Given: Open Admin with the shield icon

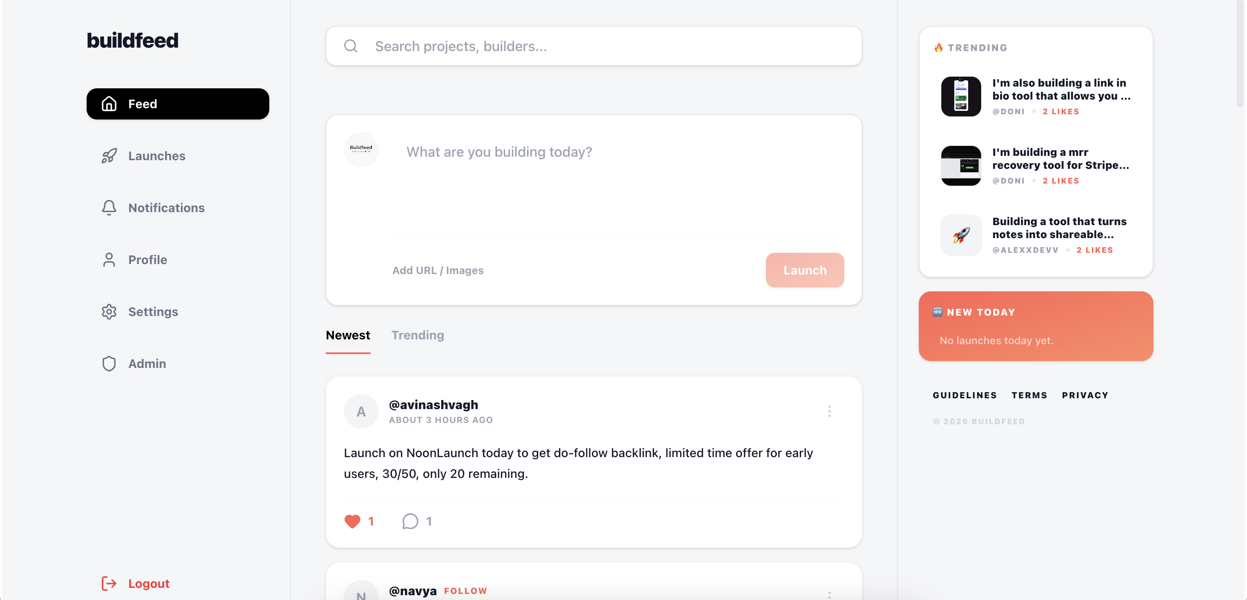Looking at the screenshot, I should click(108, 363).
